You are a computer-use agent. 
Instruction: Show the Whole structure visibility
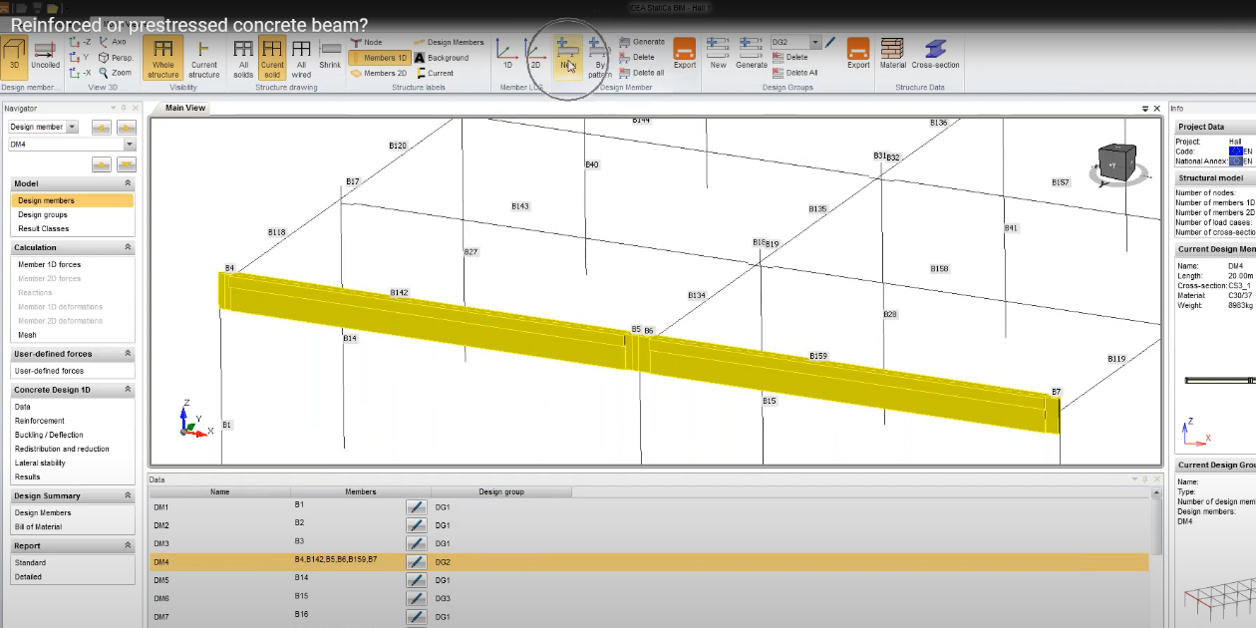[x=162, y=58]
